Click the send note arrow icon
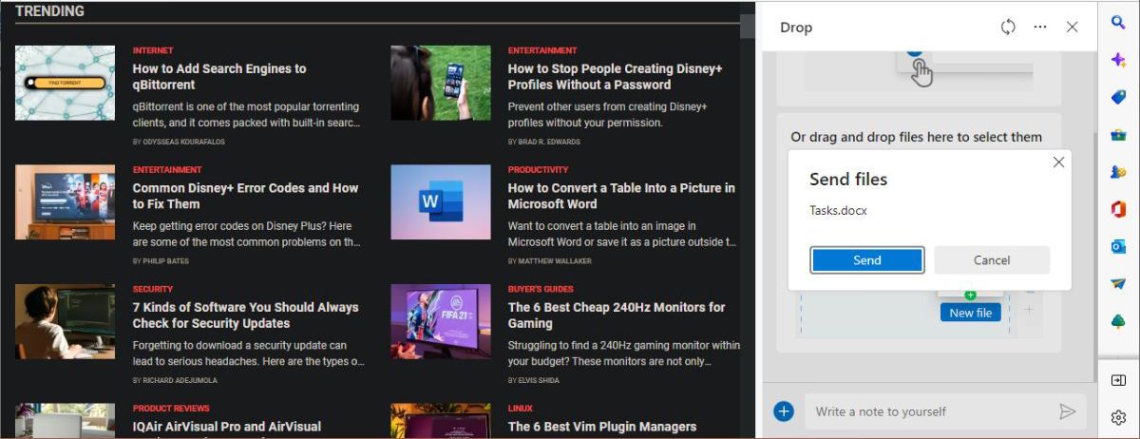The height and width of the screenshot is (439, 1140). coord(1068,411)
